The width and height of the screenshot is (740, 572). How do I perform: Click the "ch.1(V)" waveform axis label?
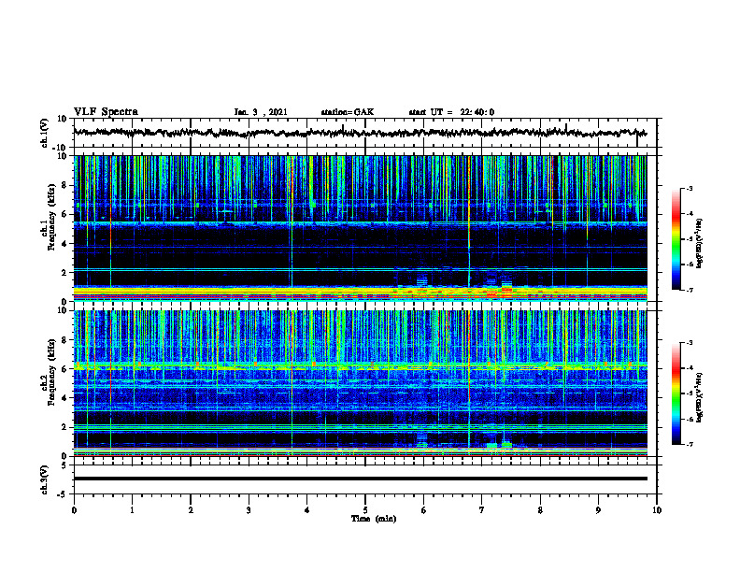click(45, 133)
